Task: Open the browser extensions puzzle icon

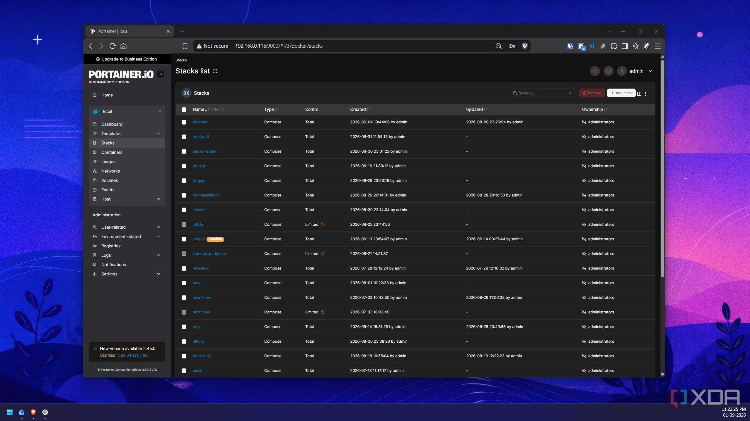Action: [x=614, y=46]
